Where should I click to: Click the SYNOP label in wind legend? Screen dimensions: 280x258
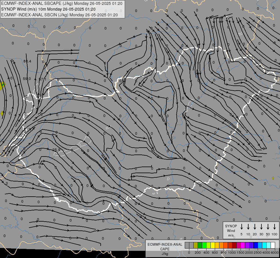(231, 226)
